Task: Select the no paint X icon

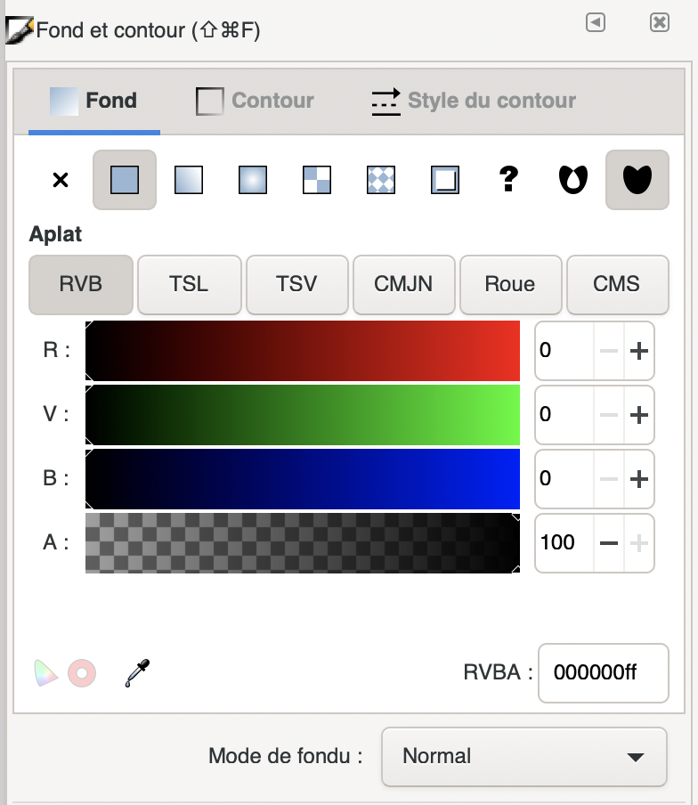Action: [61, 180]
